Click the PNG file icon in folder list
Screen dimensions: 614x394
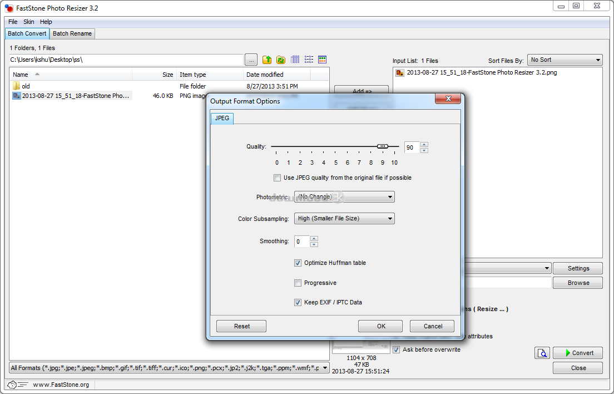click(x=17, y=96)
